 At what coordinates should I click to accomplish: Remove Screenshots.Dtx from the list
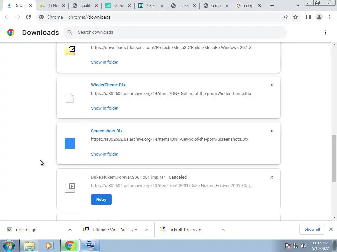point(272,131)
